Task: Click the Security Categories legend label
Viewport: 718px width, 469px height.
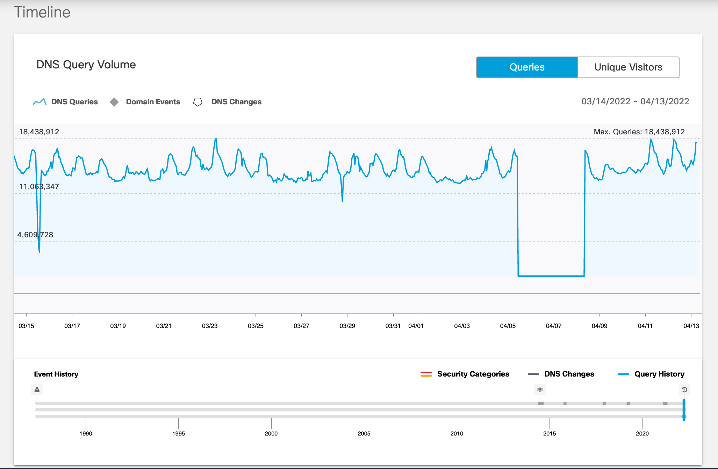Action: coord(473,374)
